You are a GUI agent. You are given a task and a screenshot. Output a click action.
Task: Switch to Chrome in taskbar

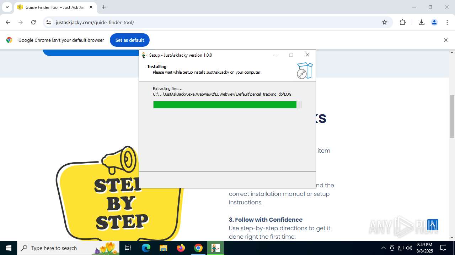[x=198, y=248]
